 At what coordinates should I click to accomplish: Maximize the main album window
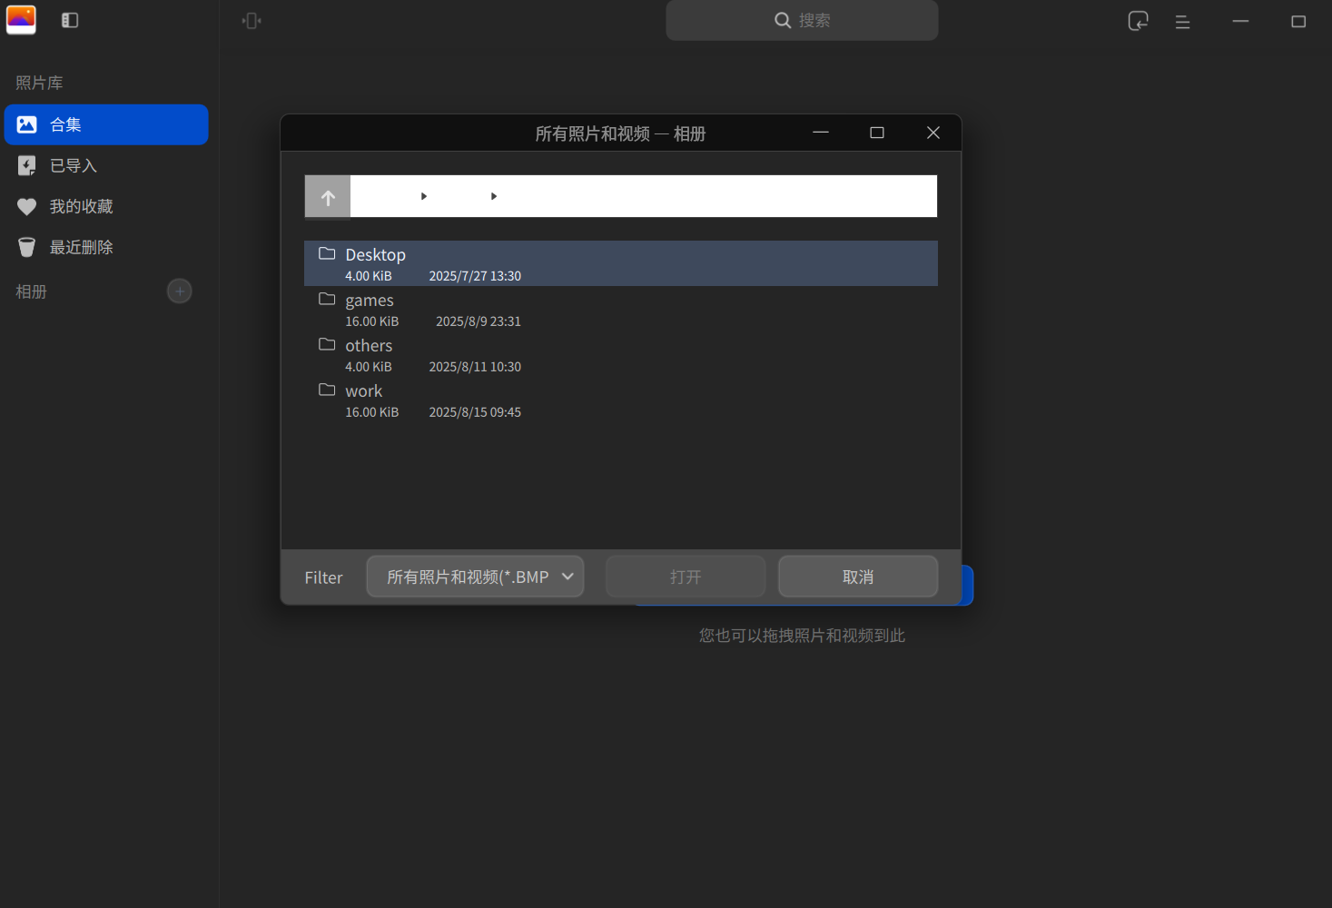point(1298,21)
